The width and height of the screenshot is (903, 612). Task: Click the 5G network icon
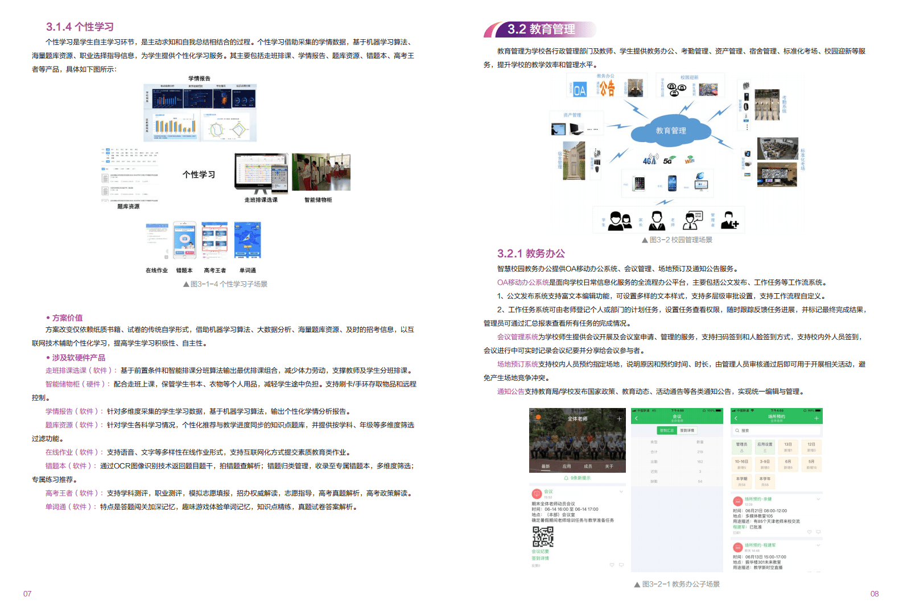(669, 161)
